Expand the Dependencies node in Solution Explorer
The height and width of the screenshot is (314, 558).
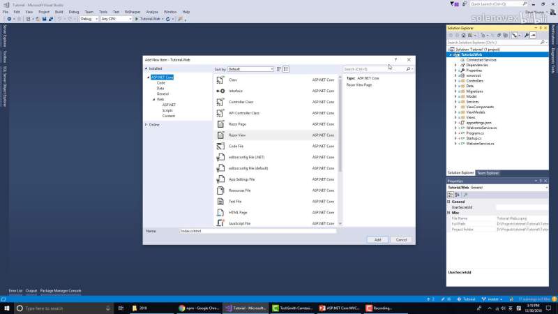(455, 65)
